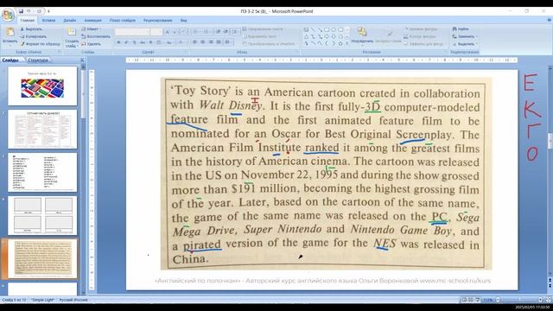
Task: Justify the text alignment
Action: 219,42
